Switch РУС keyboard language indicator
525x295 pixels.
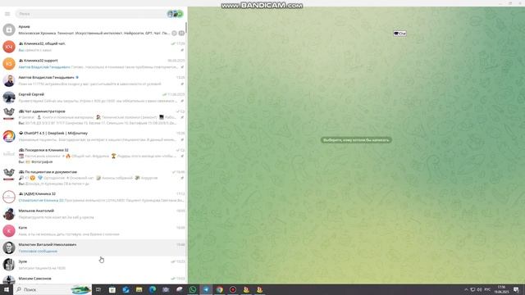487,289
